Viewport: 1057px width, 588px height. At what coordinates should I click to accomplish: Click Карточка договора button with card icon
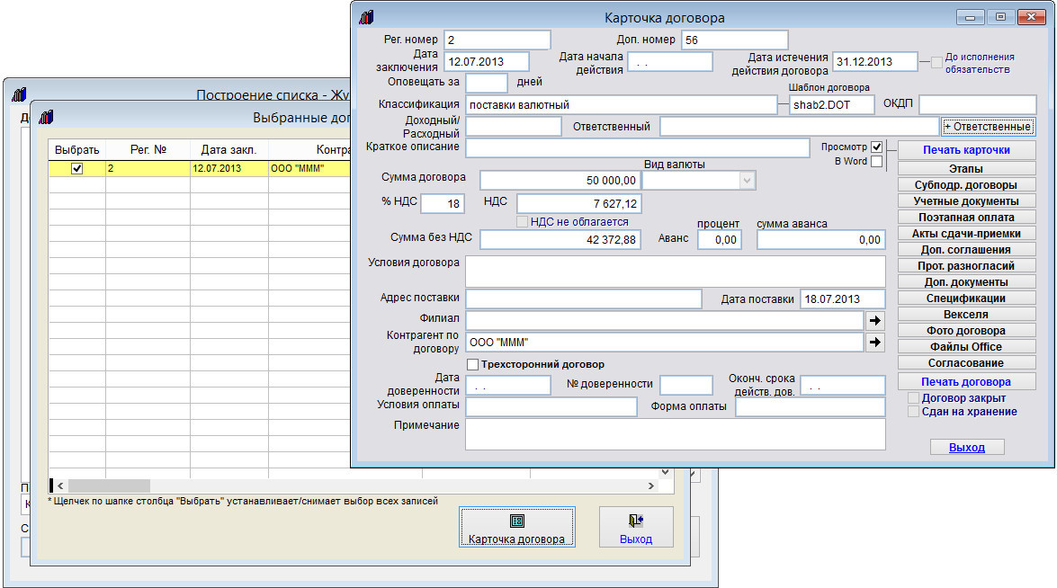click(516, 528)
